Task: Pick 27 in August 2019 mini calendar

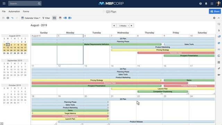Action: [x=11, y=53]
